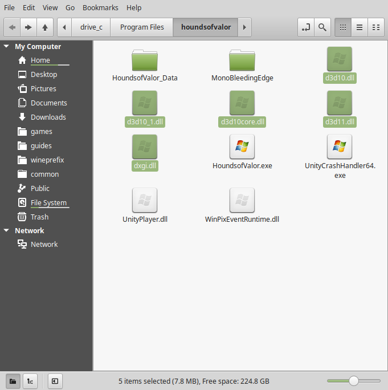Open the Go menu

(70, 8)
